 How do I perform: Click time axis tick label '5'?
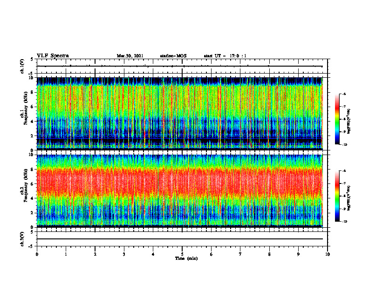point(182,254)
